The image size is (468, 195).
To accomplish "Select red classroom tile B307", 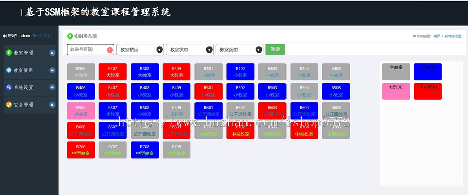I will [x=113, y=72].
